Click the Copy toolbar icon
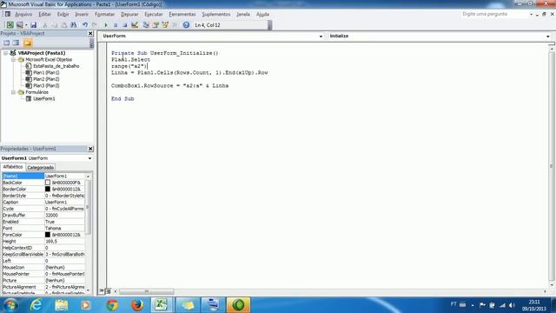 (x=55, y=25)
